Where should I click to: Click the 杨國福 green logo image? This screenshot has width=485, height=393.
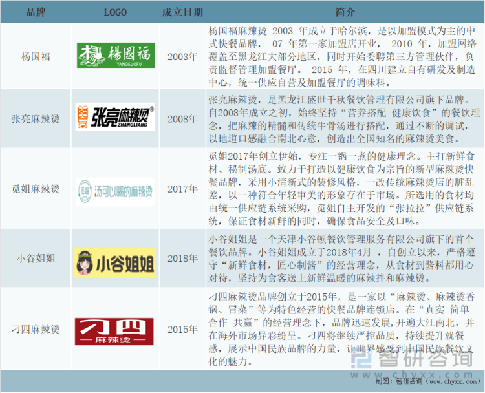pyautogui.click(x=116, y=56)
